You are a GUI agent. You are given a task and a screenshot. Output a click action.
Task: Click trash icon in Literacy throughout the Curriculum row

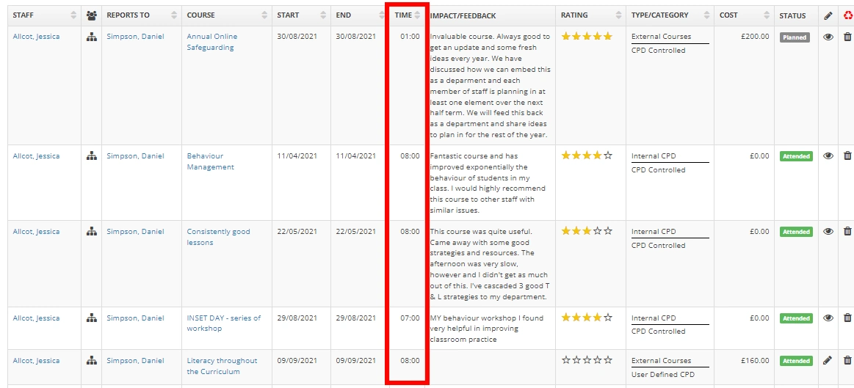[x=847, y=361]
